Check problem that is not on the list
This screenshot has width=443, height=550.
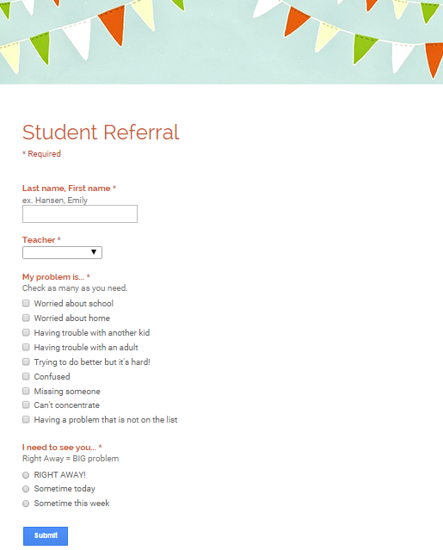(x=26, y=419)
